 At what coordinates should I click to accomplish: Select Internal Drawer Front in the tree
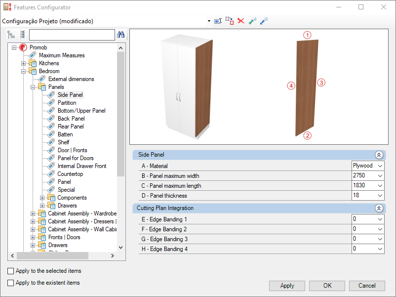click(82, 166)
